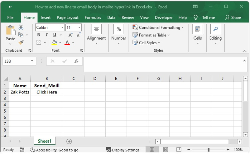Viewport: 250px width, 154px height.
Task: Open the Name Box dropdown arrow
Action: coord(32,61)
